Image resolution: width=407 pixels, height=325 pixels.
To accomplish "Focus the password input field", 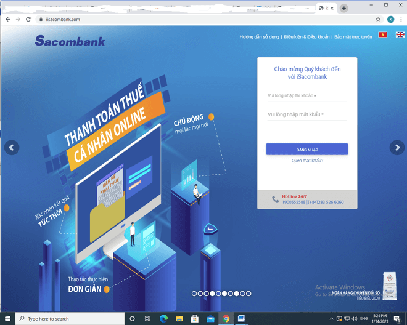I will point(307,114).
